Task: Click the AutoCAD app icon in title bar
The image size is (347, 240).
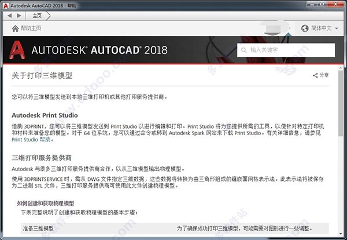Action: coord(6,6)
